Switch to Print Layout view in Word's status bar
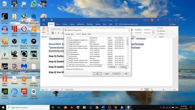 point(147,90)
